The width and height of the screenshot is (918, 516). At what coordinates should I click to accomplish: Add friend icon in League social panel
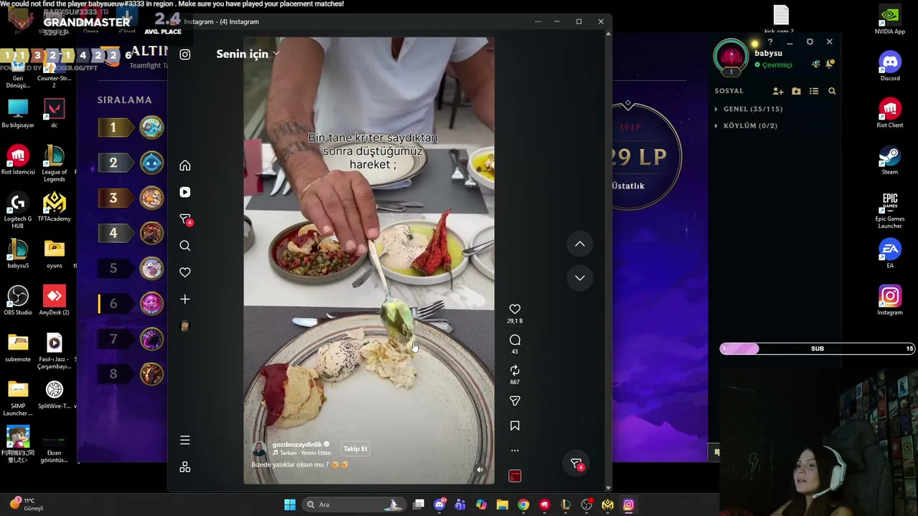point(778,91)
